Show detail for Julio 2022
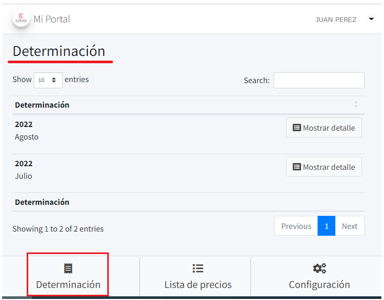 (324, 167)
